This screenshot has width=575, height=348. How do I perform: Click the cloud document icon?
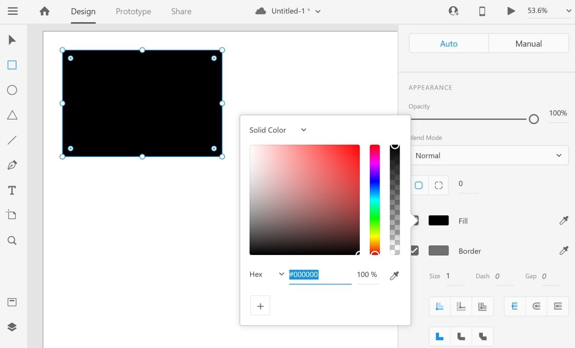261,11
